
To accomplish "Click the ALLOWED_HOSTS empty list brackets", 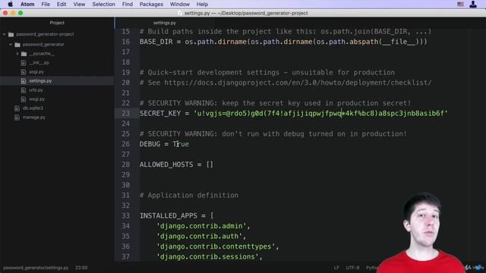I will coord(210,165).
